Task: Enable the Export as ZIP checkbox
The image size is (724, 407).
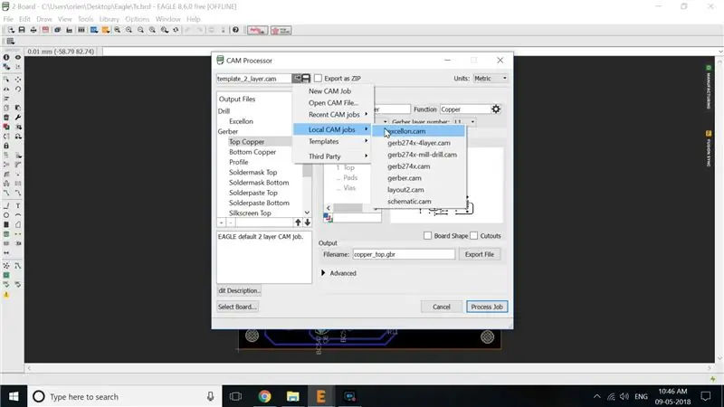Action: (x=319, y=79)
